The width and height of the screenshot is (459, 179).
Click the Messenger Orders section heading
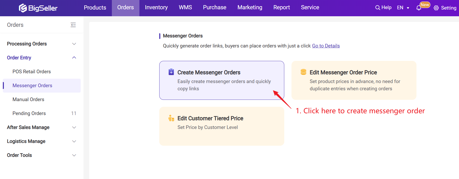click(x=183, y=36)
